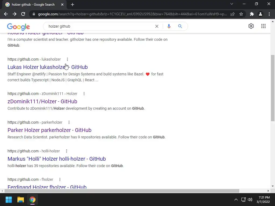Show hidden tray icons chevron
Image resolution: width=275 pixels, height=206 pixels.
[x=236, y=200]
